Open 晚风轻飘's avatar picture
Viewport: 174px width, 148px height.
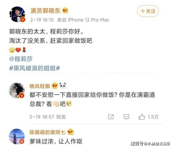17,90
